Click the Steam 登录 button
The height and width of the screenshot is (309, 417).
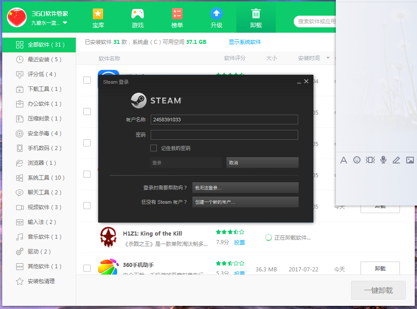[186, 163]
